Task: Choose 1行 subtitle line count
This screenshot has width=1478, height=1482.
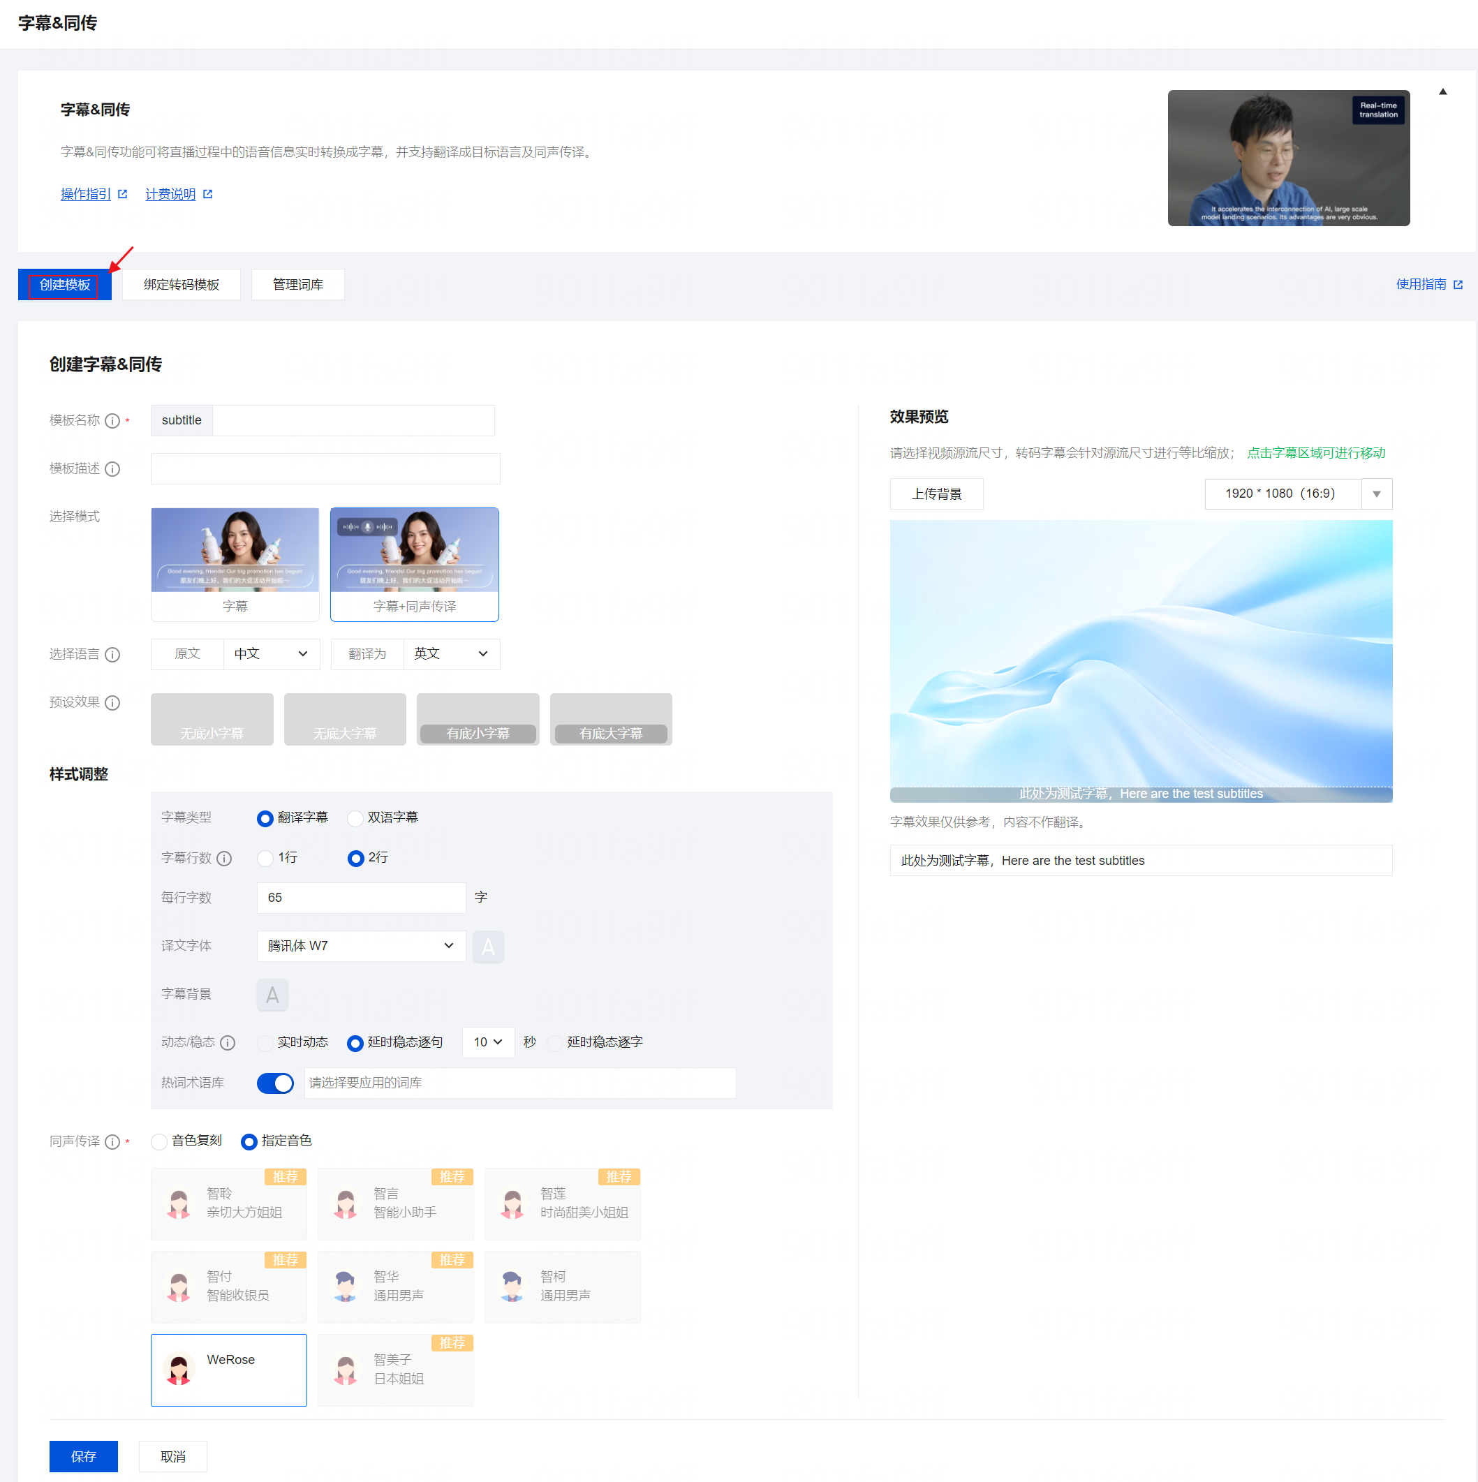Action: point(265,859)
